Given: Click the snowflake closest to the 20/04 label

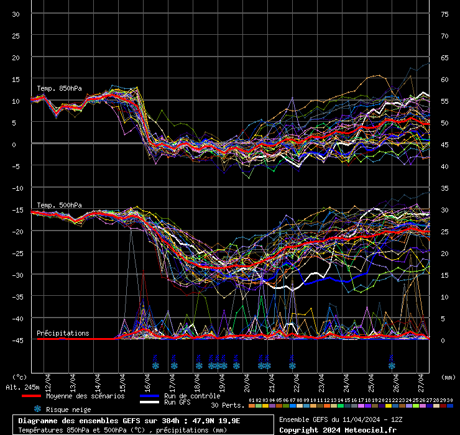Looking at the screenshot, I should click(x=236, y=365).
